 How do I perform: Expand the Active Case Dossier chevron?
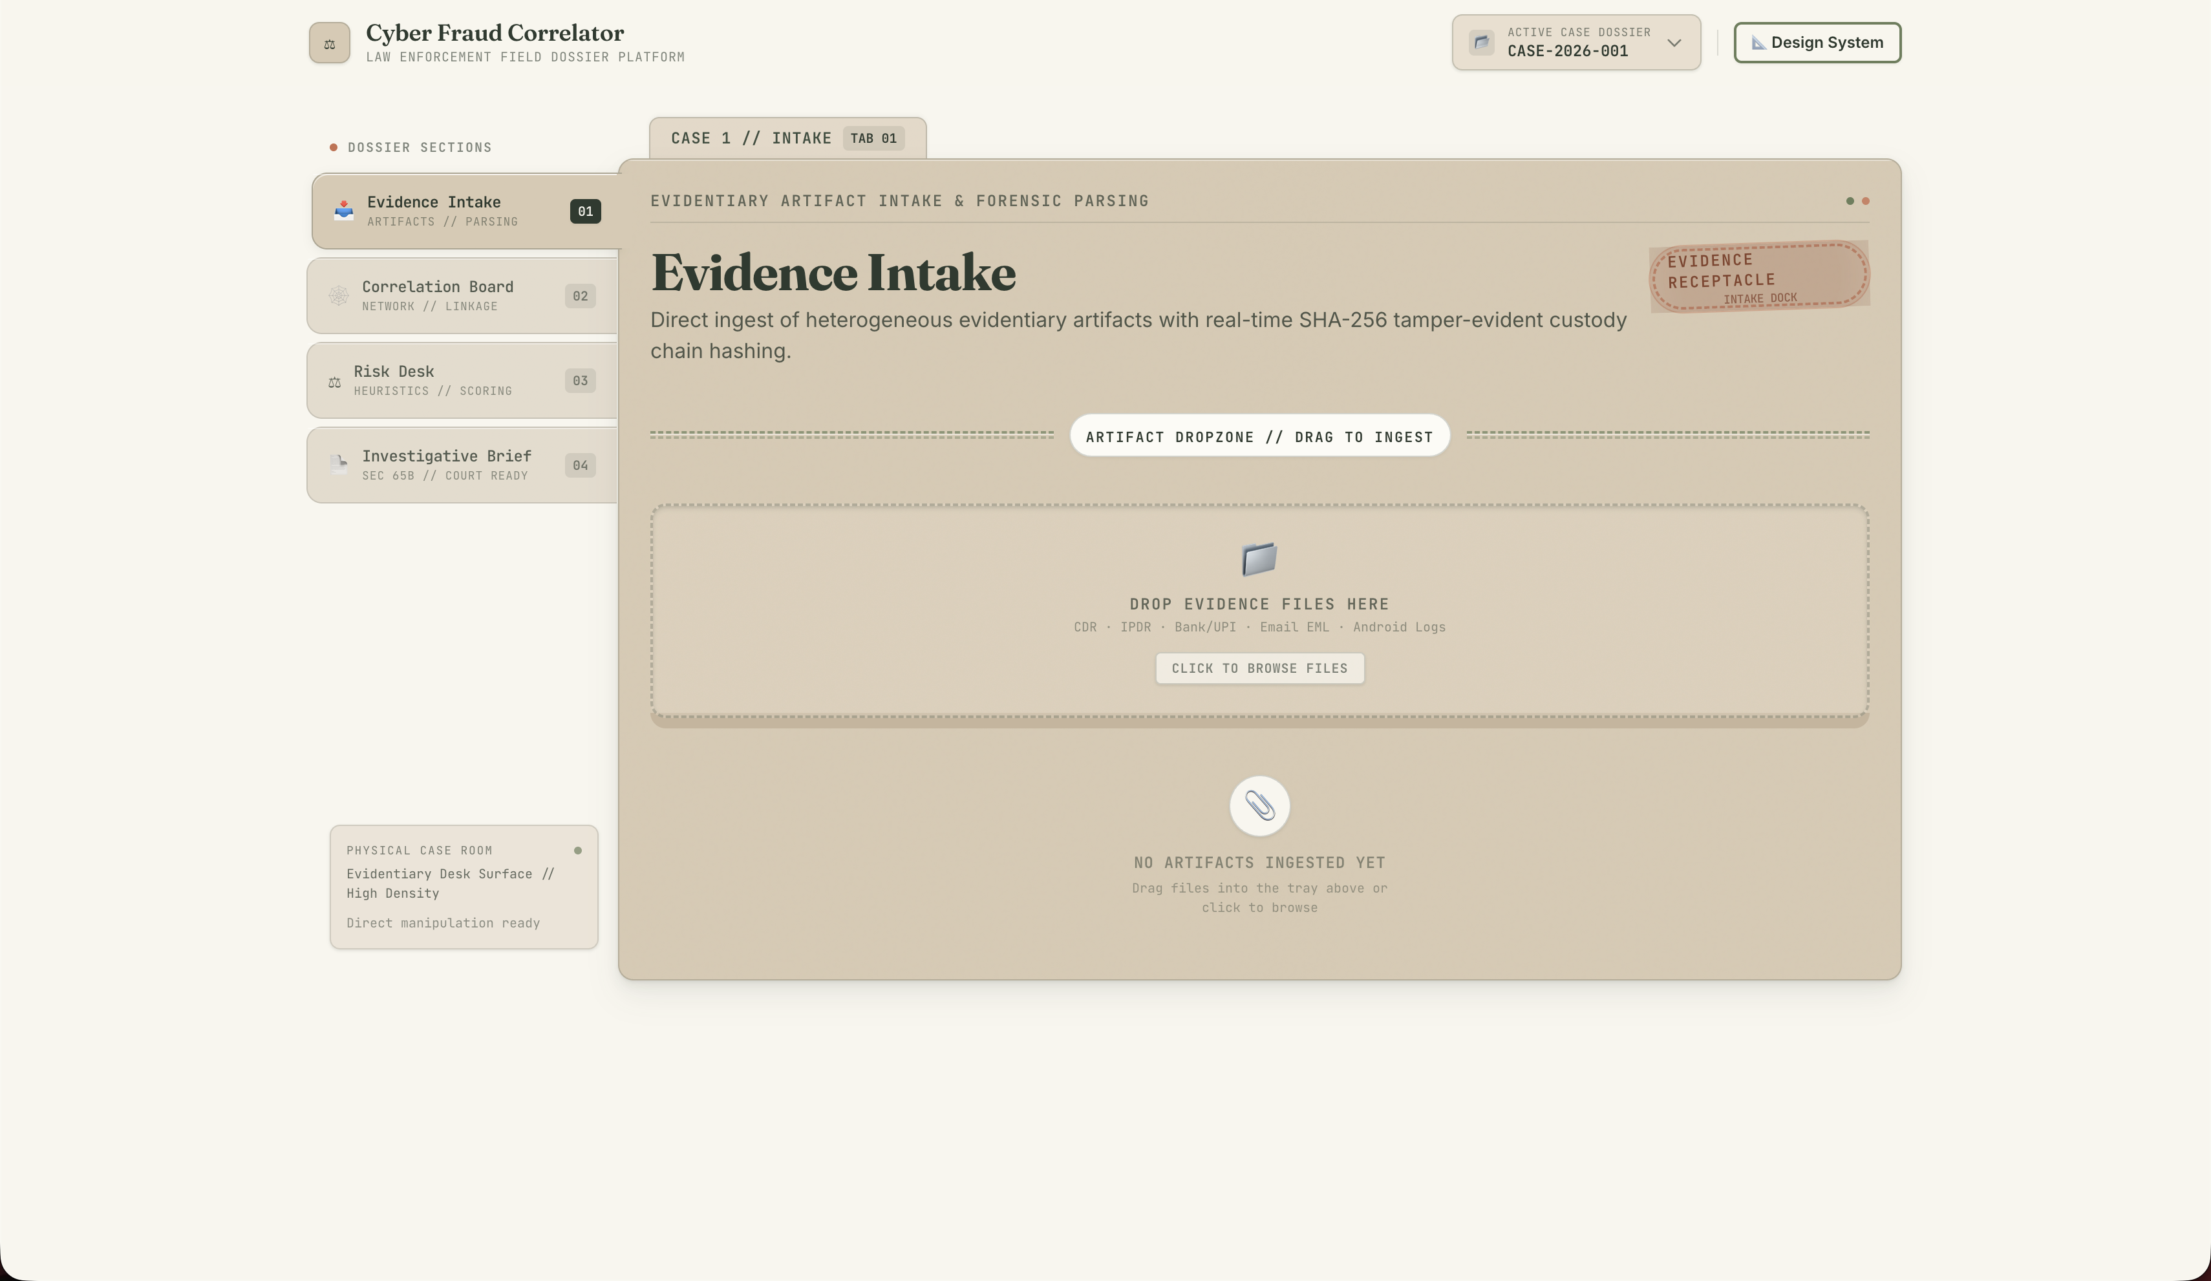click(1674, 43)
